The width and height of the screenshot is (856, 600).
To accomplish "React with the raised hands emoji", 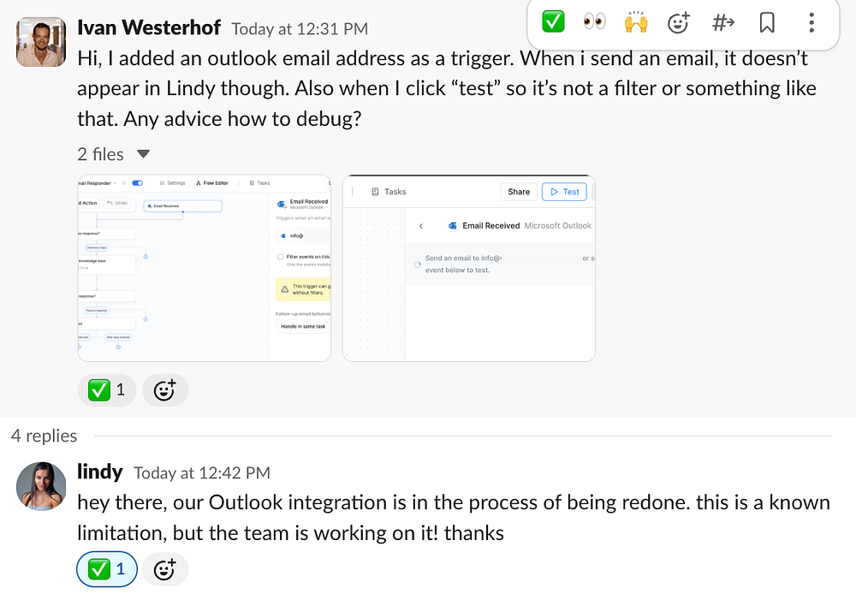I will click(x=636, y=22).
